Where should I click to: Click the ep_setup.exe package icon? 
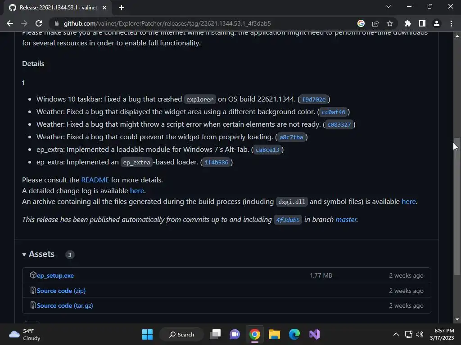click(33, 275)
